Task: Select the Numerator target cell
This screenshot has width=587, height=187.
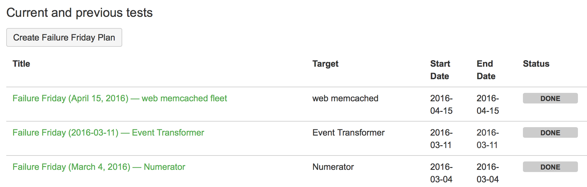Action: click(333, 167)
